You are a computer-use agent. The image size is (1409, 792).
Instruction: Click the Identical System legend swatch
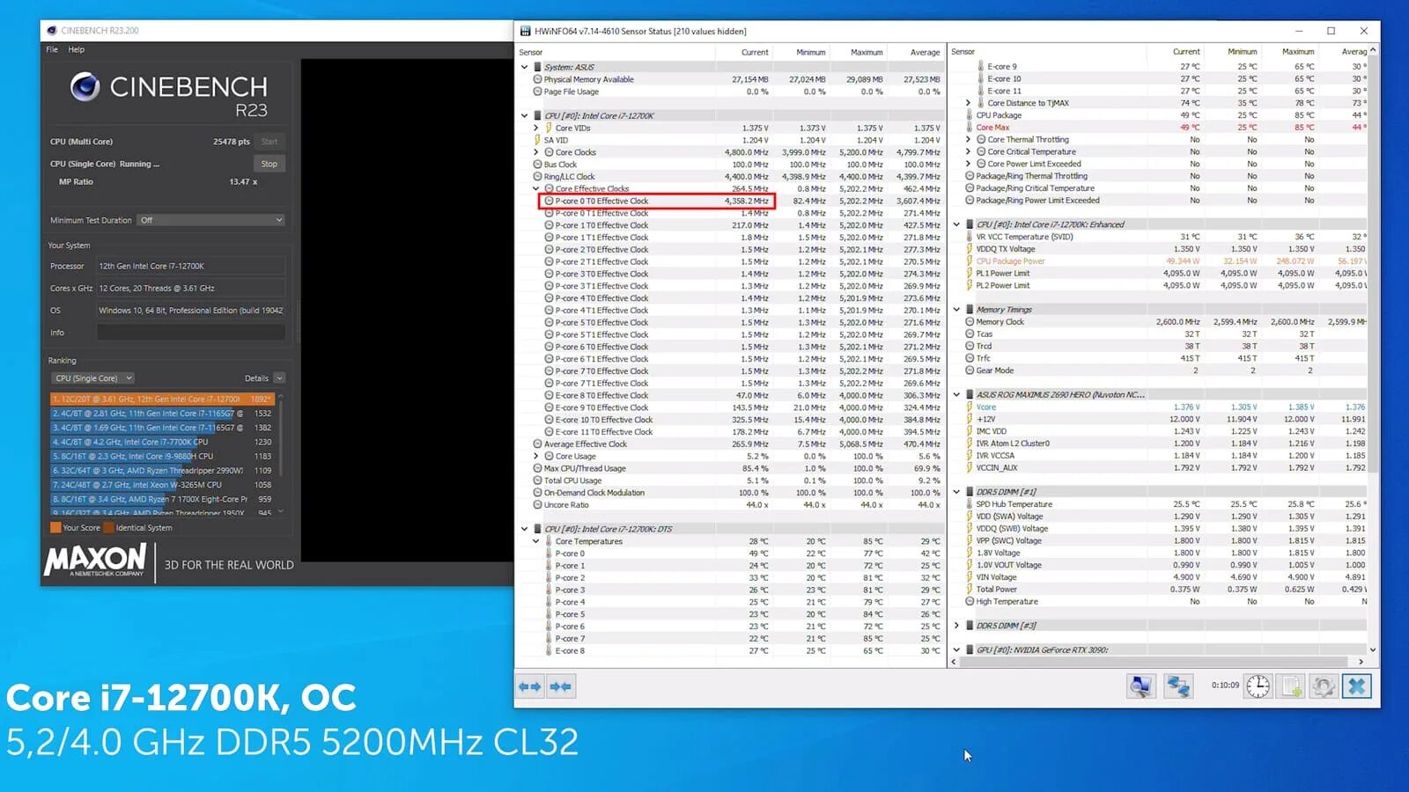click(x=108, y=528)
